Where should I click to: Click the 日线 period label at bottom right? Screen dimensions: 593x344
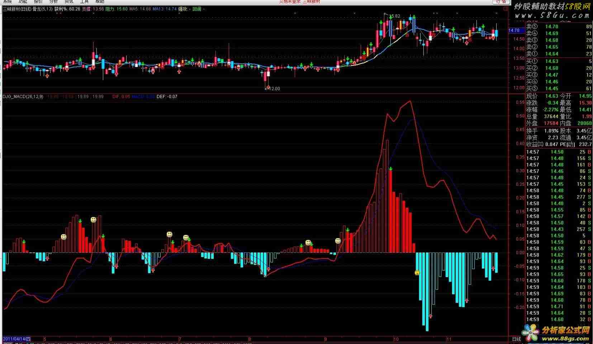[x=517, y=339]
